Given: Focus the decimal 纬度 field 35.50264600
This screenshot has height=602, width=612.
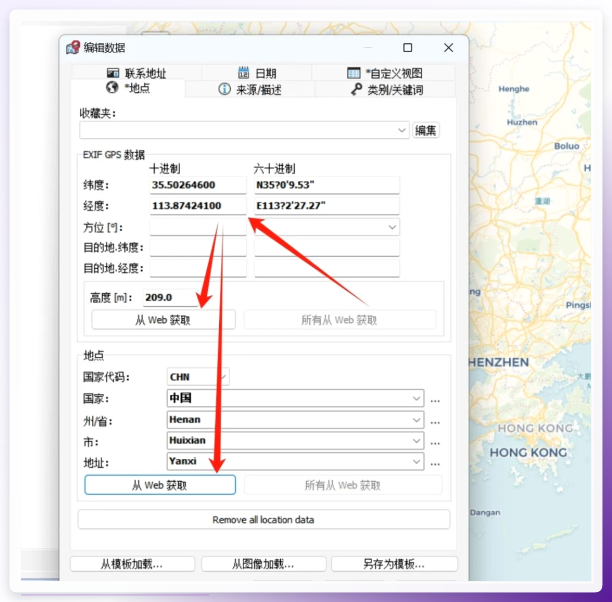Looking at the screenshot, I should (x=198, y=185).
